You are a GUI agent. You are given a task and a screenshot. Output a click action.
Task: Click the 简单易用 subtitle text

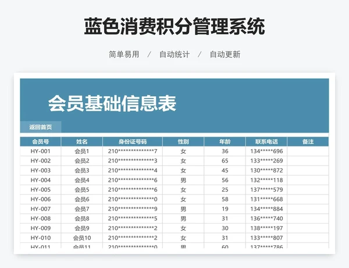point(124,54)
